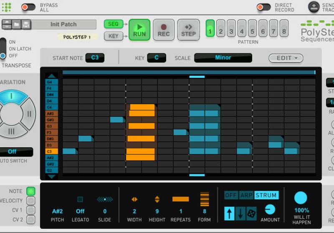Click the Will It Happen probability knob
The width and height of the screenshot is (334, 233).
(301, 198)
